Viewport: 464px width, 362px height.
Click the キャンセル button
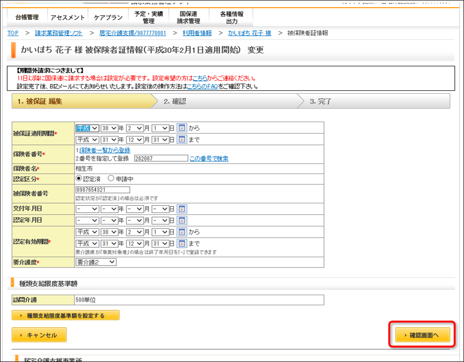click(39, 335)
